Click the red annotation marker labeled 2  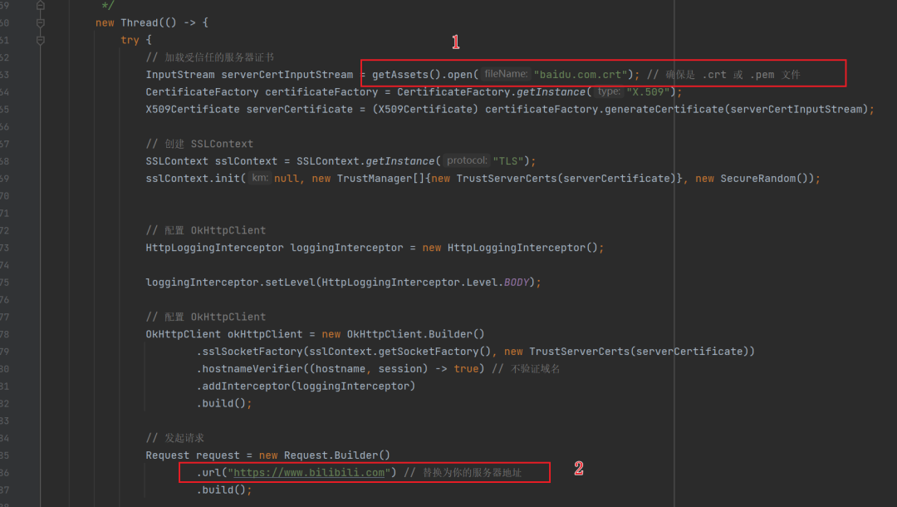(578, 468)
